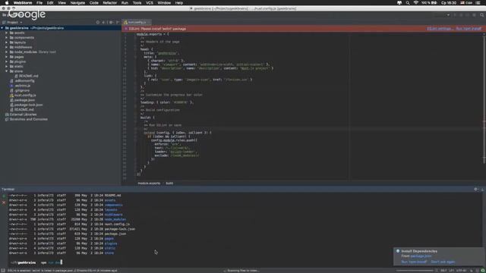Viewport: 486px width, 273px height.
Task: Click the tool windows toggle at bottom left
Action: [x=3, y=271]
